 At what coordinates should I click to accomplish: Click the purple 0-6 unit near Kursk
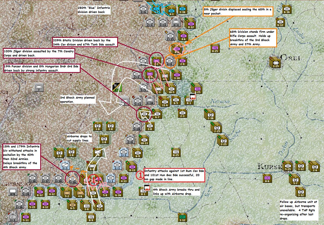point(267,178)
